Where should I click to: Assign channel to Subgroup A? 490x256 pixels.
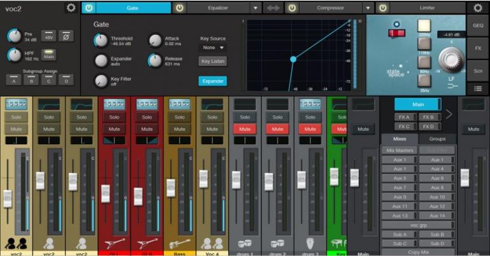click(x=14, y=80)
